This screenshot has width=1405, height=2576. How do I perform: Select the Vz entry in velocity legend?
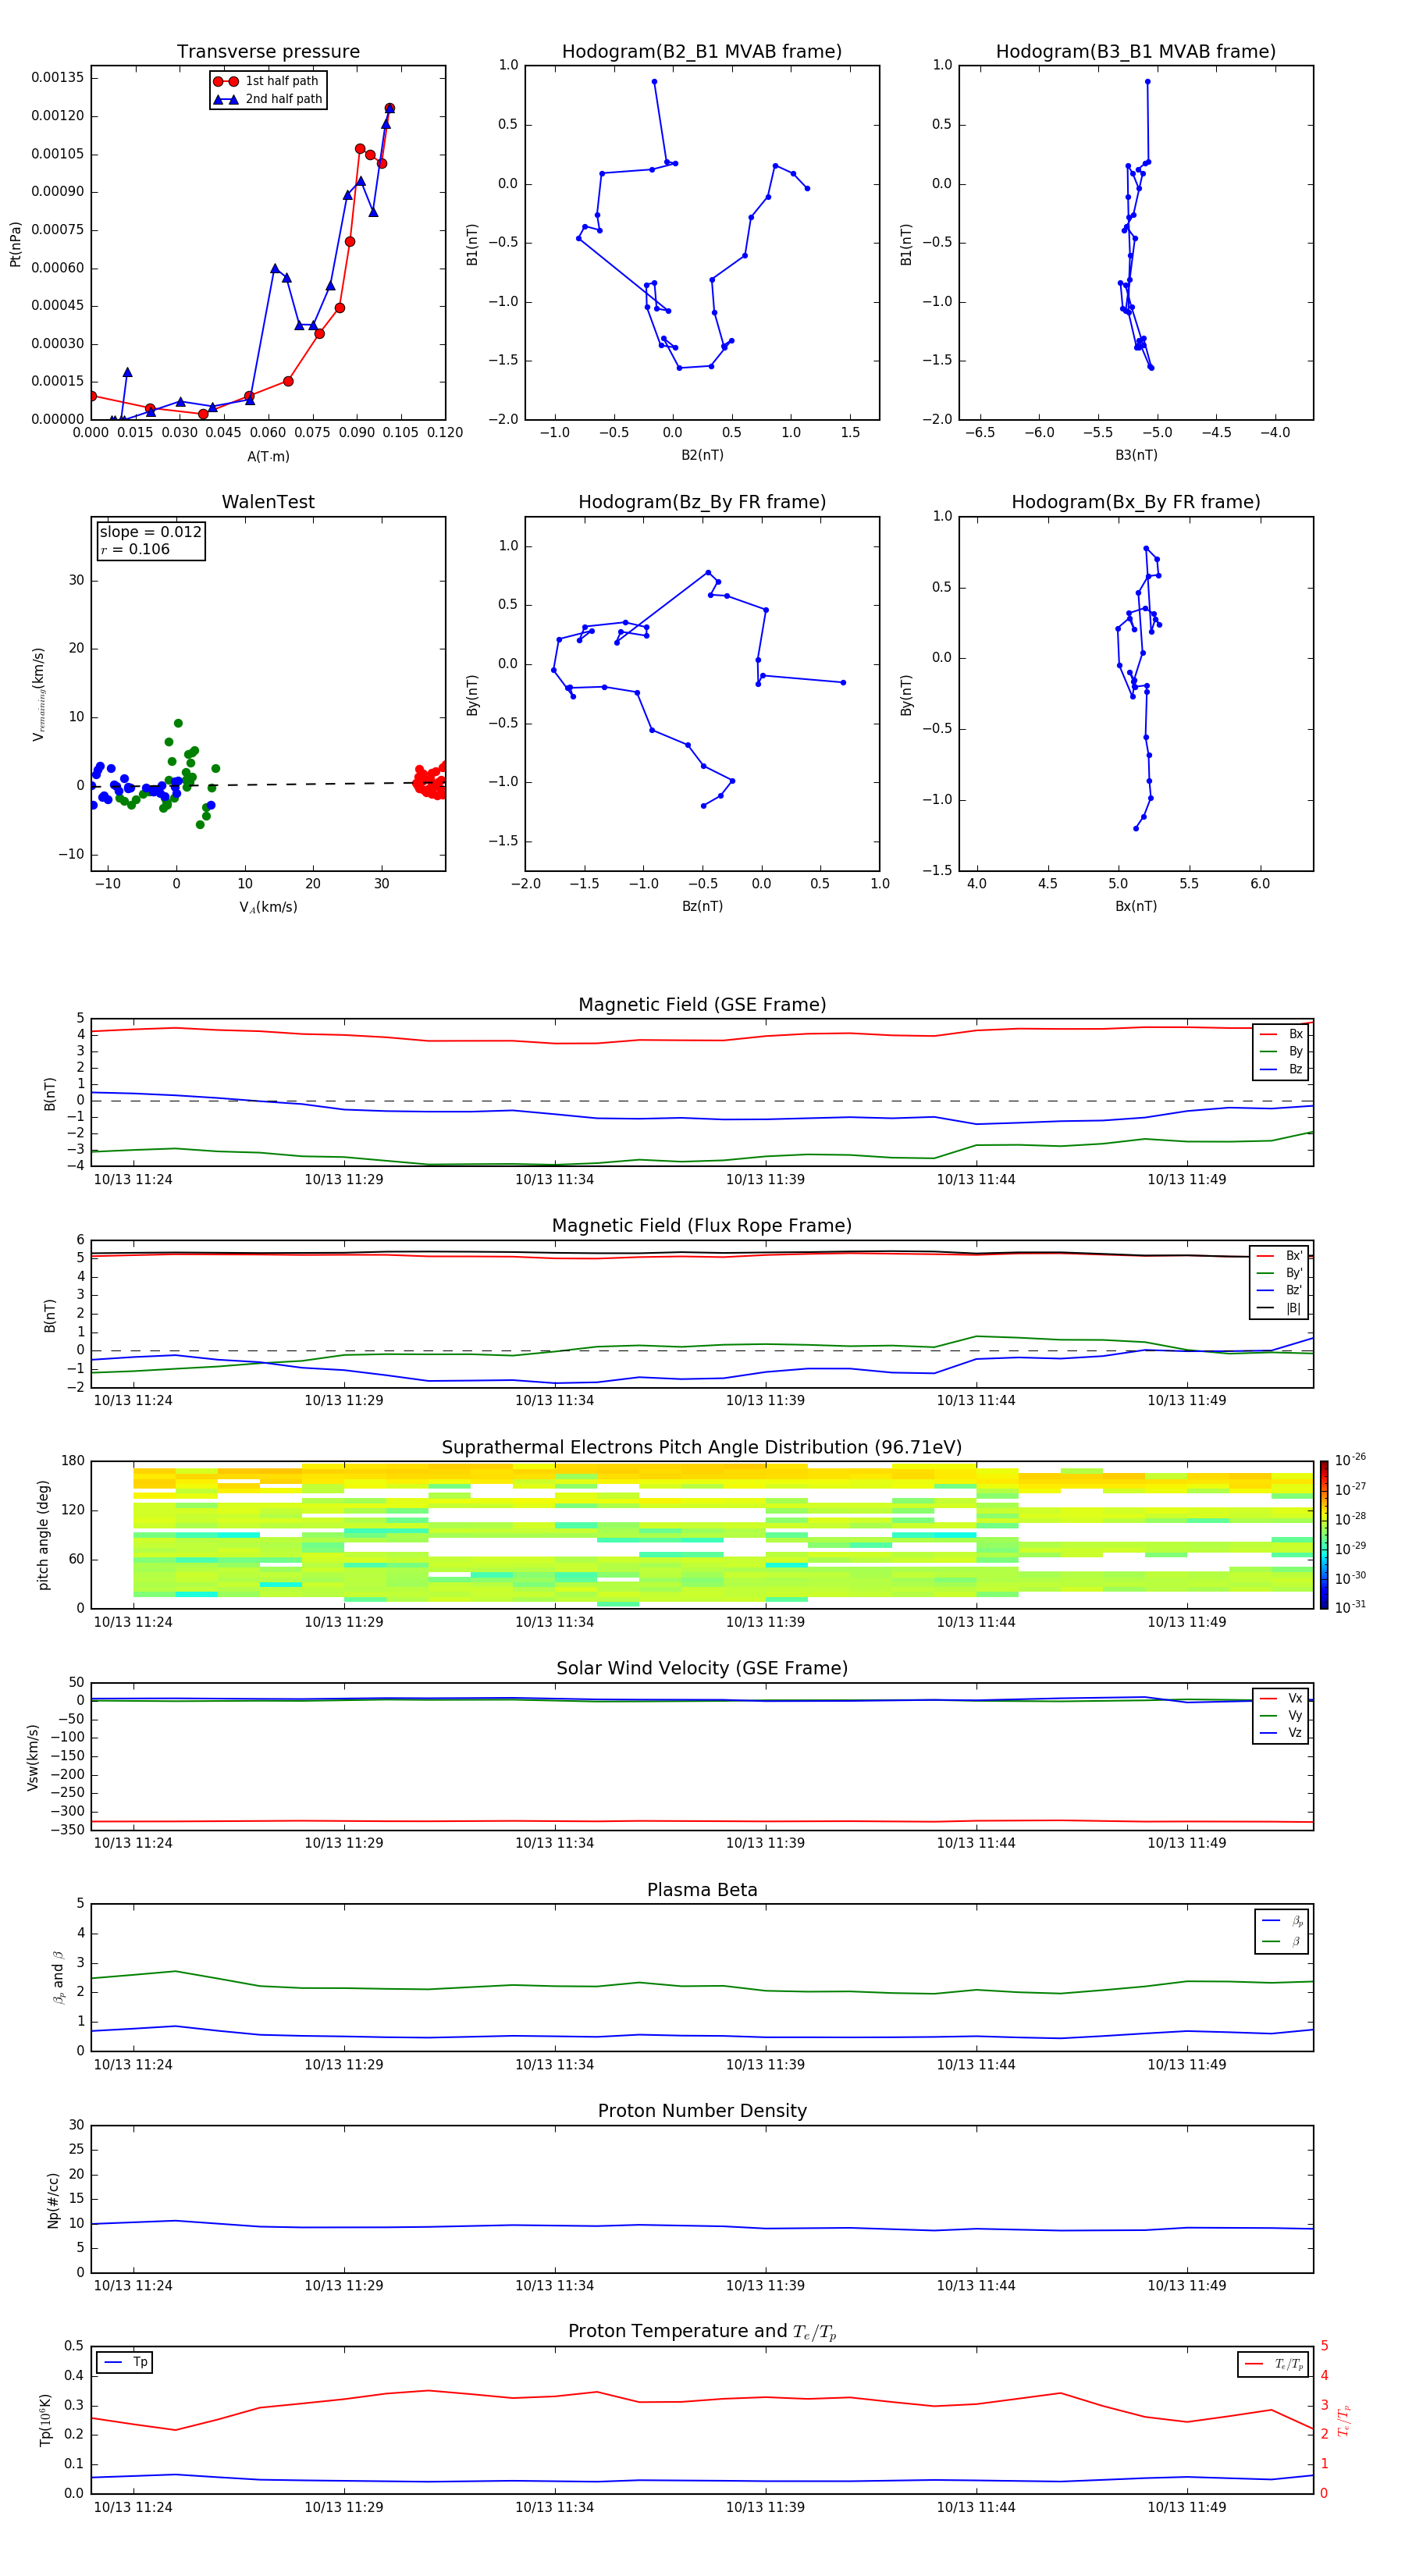[x=1281, y=1732]
